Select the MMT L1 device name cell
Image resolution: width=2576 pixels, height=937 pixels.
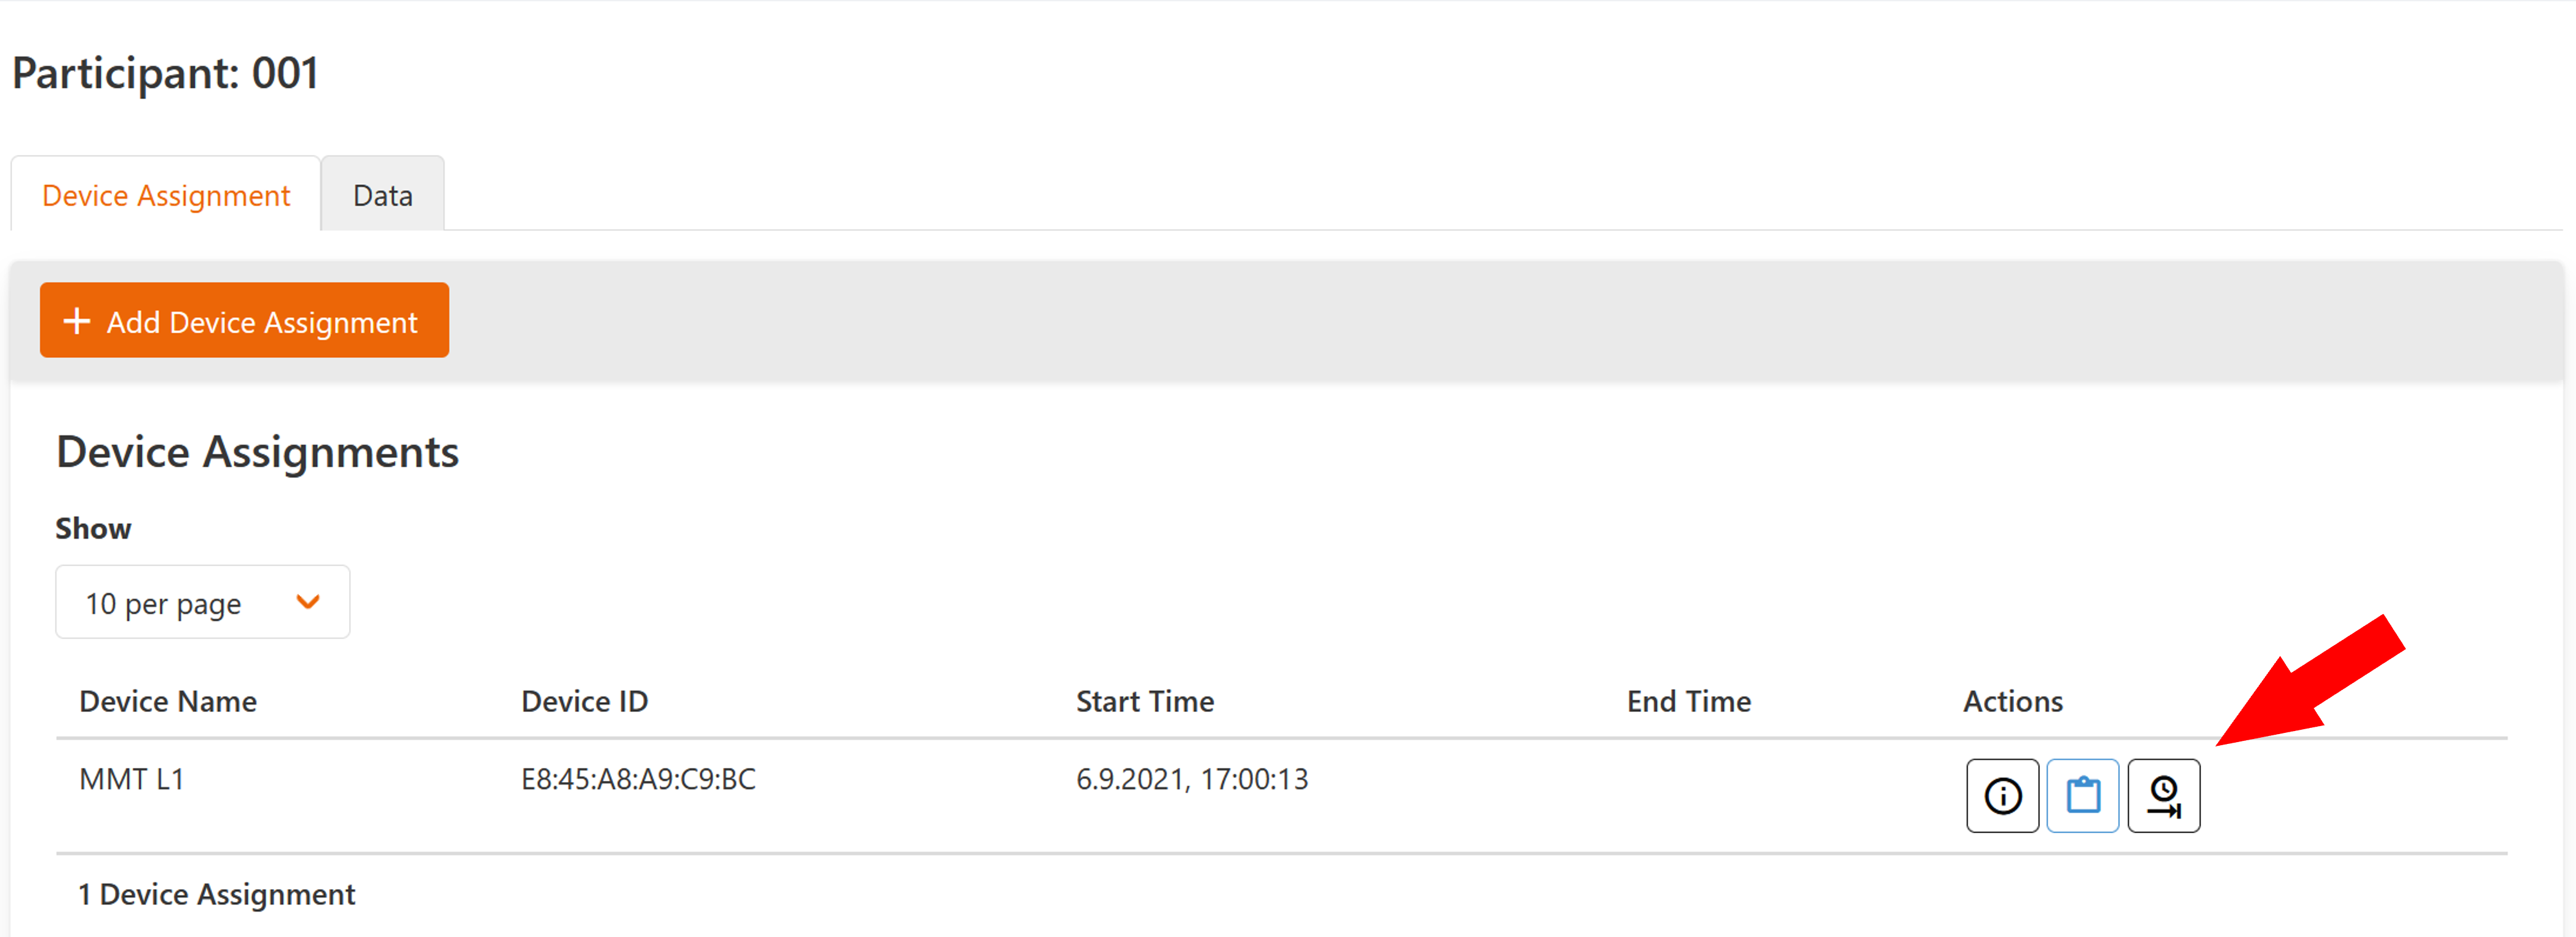pyautogui.click(x=132, y=779)
